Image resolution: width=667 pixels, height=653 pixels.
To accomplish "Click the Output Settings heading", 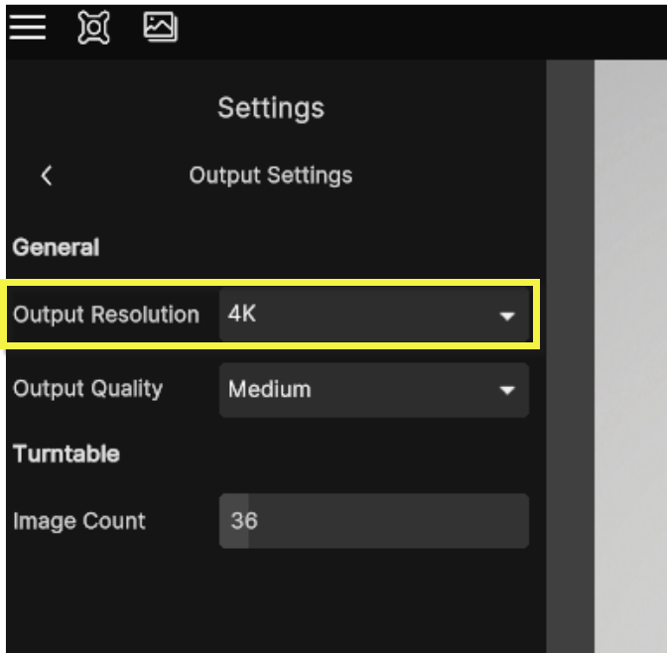I will point(270,176).
